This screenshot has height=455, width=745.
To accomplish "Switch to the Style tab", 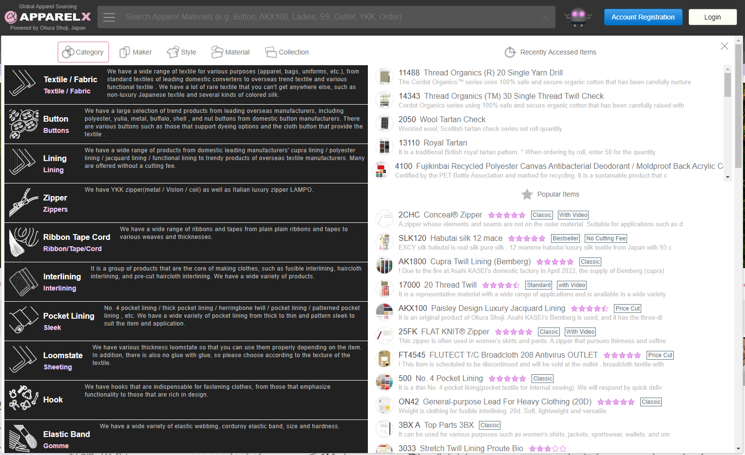I will [182, 52].
